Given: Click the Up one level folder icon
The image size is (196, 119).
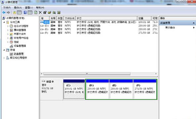Looking at the screenshot, I should 15,13.
